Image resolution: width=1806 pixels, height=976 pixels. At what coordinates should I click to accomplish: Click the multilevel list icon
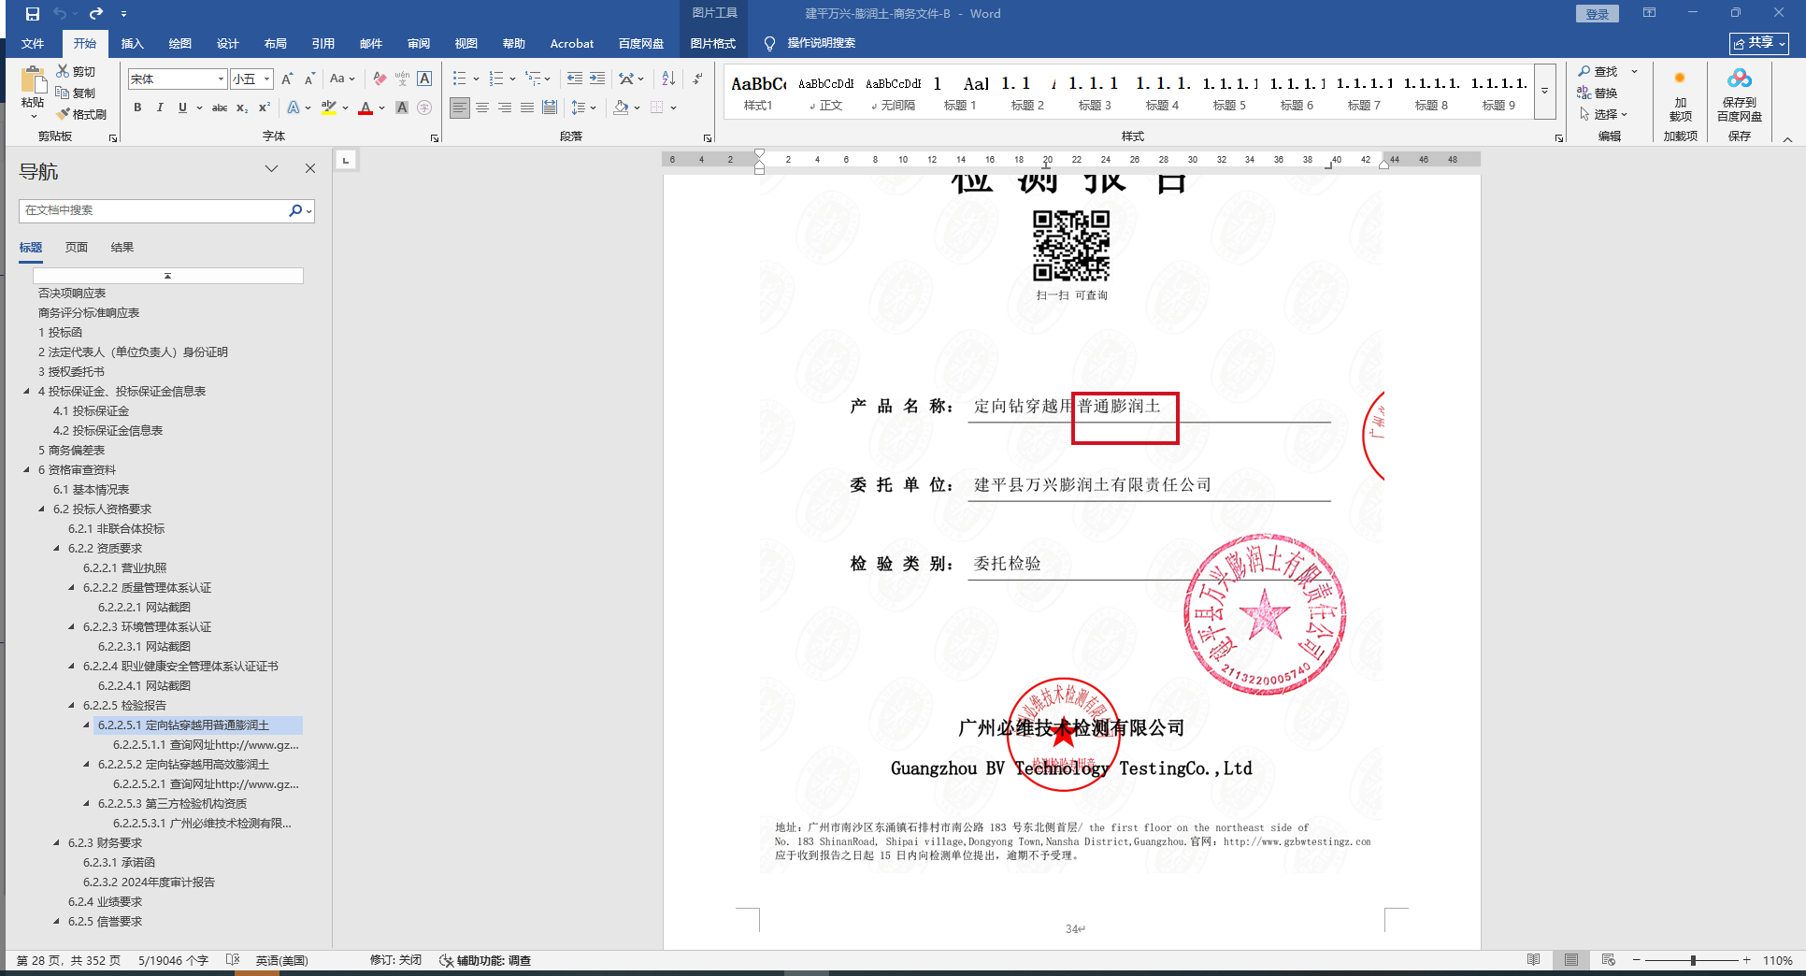tap(533, 79)
